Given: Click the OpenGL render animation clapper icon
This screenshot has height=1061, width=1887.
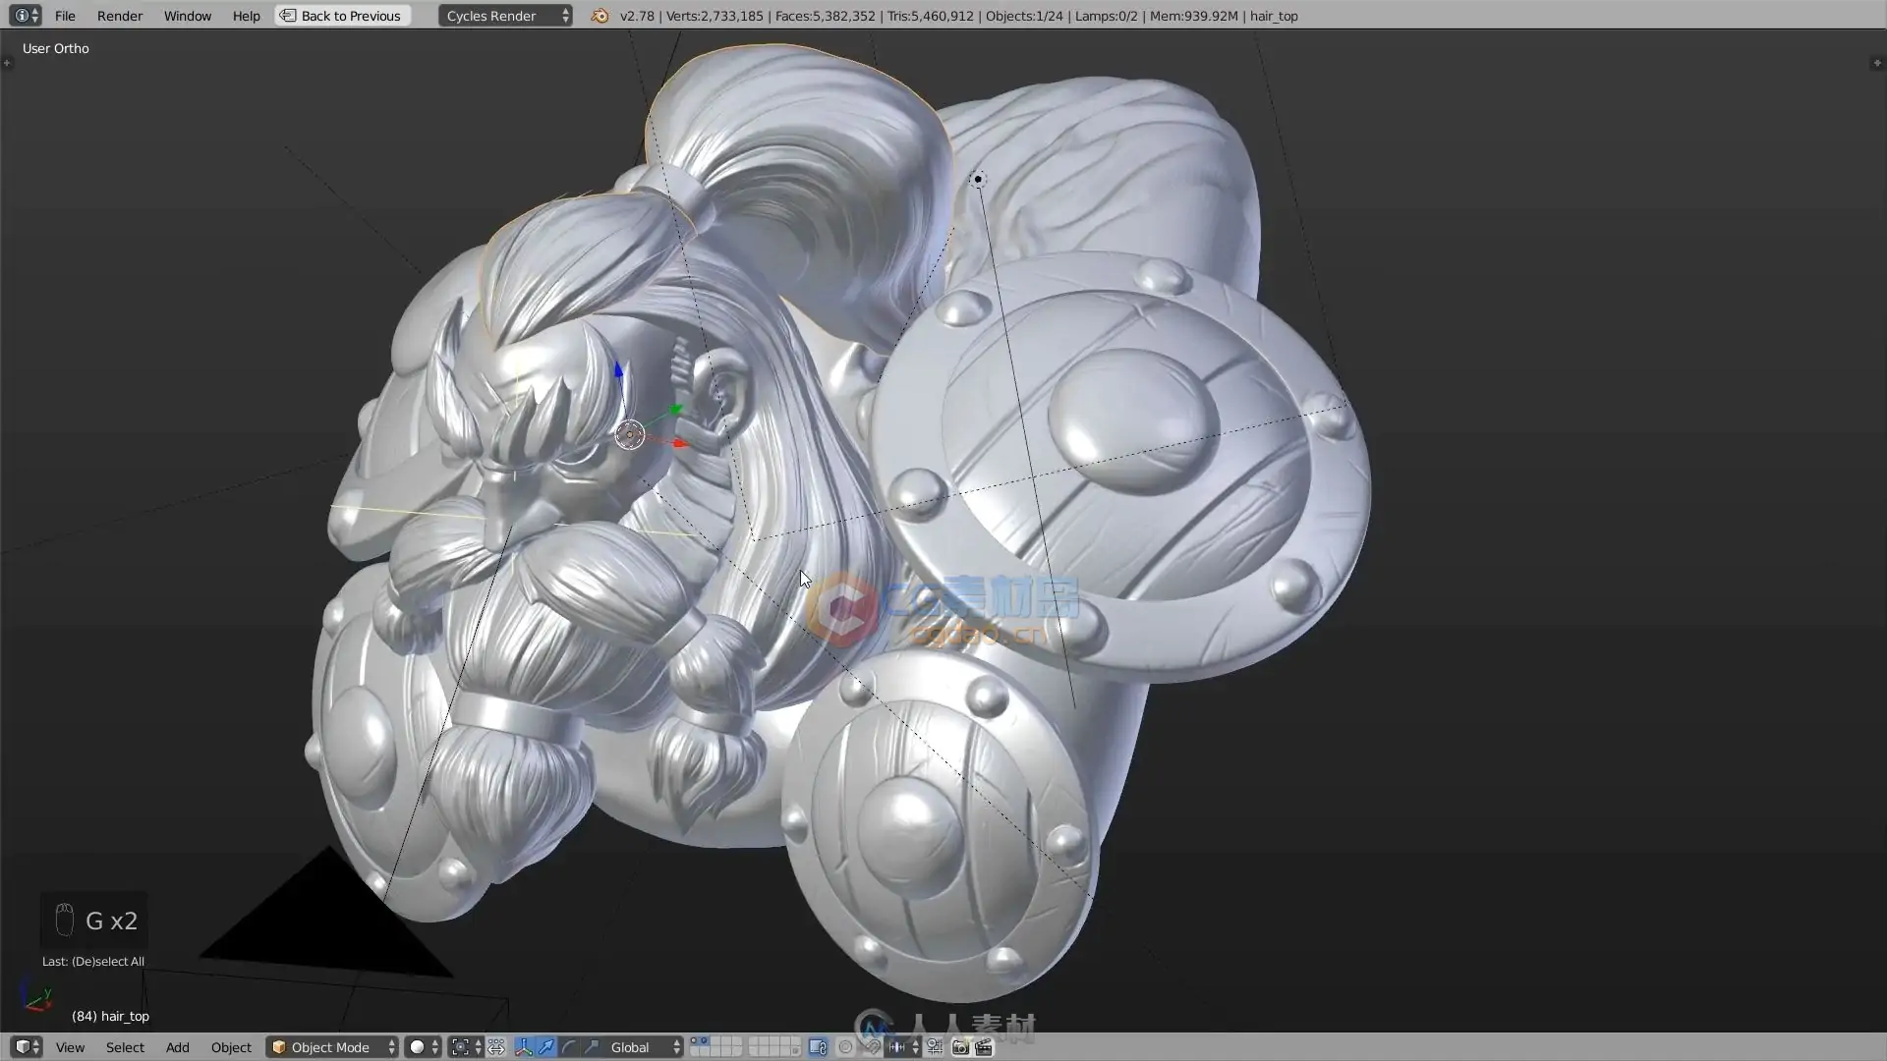Looking at the screenshot, I should 984,1047.
